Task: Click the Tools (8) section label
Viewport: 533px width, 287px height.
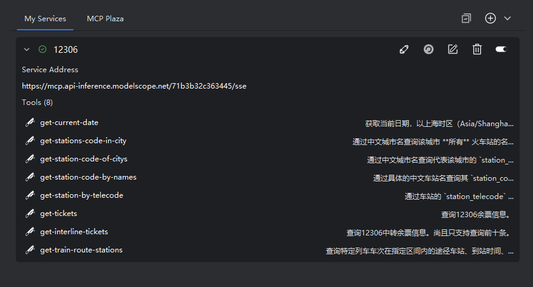Action: pos(37,103)
